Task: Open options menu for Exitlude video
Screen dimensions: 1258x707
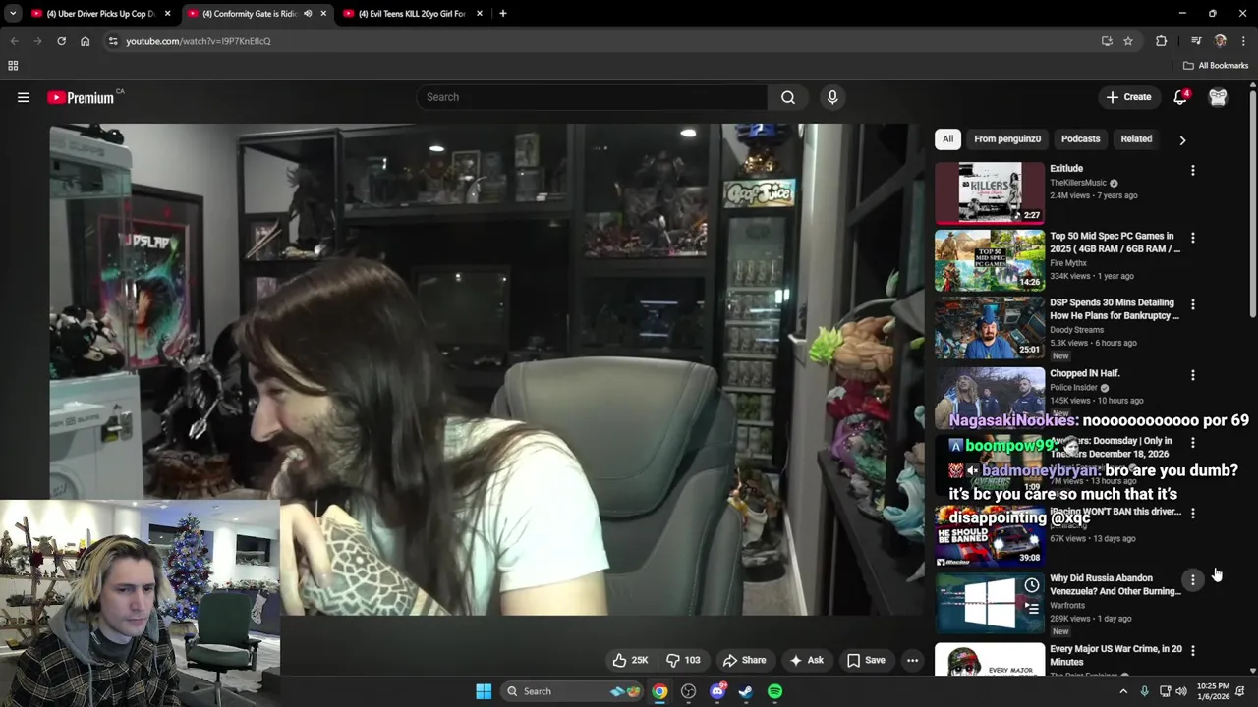Action: coord(1192,170)
